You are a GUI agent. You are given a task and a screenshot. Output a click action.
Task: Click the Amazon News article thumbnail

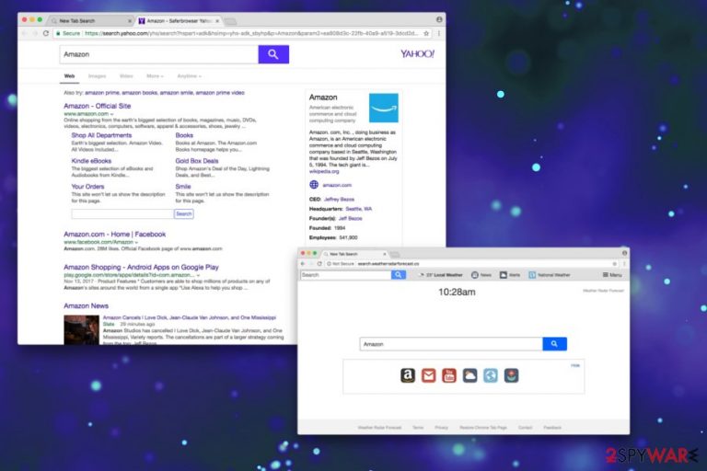point(81,330)
